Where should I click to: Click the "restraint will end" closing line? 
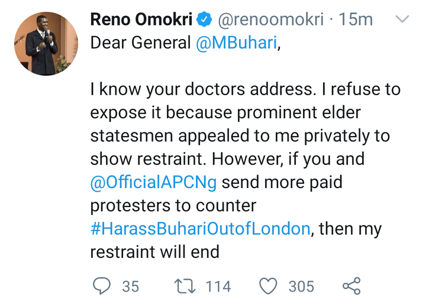click(155, 252)
